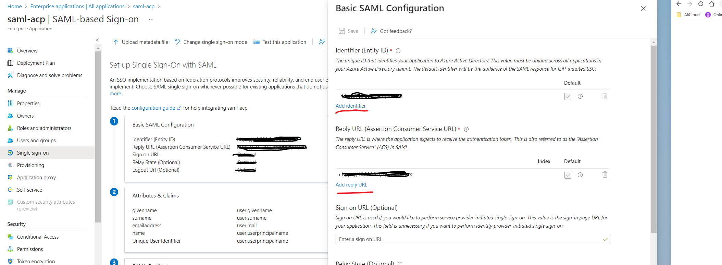Click info icon beside Reply URL heading
722x265 pixels.
point(466,129)
